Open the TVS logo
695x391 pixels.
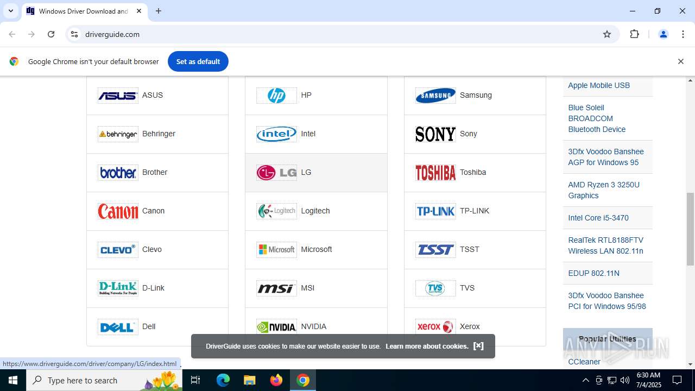click(x=435, y=288)
